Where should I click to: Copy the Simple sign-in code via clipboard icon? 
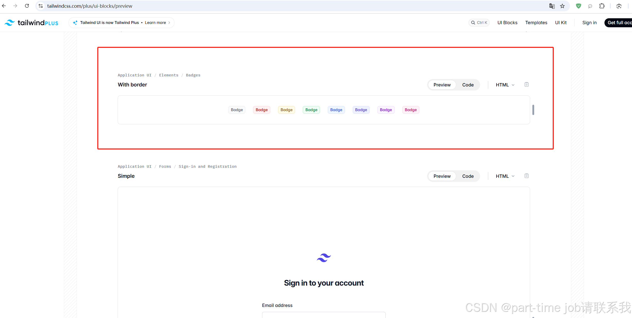[x=526, y=176]
